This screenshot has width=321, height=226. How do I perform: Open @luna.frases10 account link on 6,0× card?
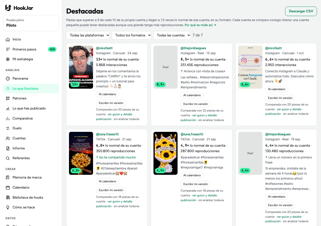(107, 134)
